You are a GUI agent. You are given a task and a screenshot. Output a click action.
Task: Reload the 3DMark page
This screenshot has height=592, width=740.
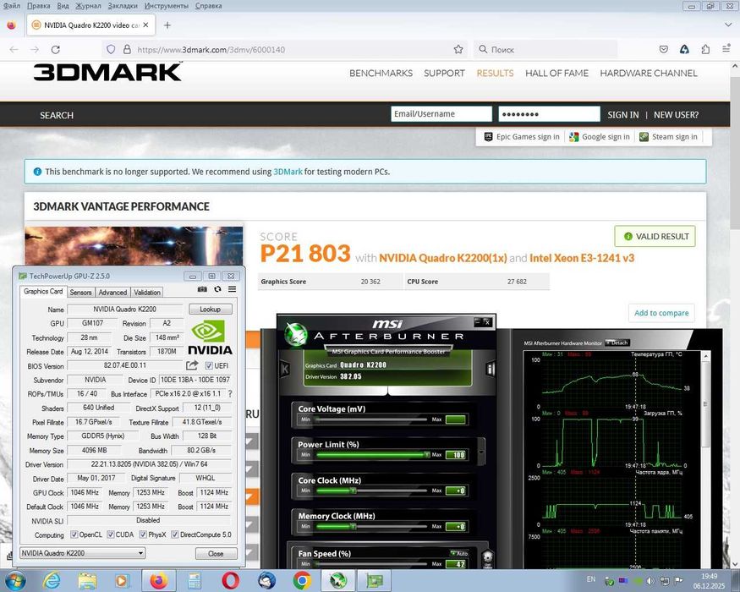(55, 50)
